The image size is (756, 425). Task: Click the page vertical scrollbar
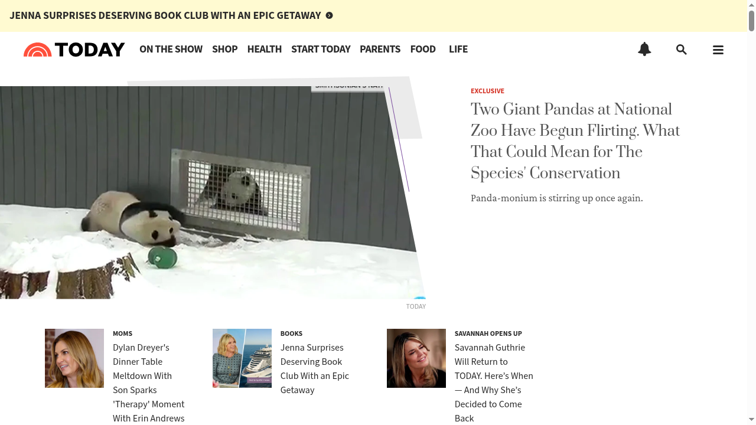click(x=752, y=212)
